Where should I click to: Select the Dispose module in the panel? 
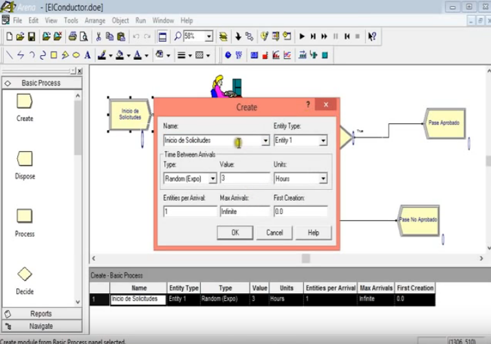[x=25, y=159]
